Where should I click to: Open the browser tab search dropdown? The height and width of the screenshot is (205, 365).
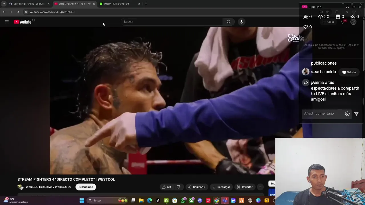(3, 4)
